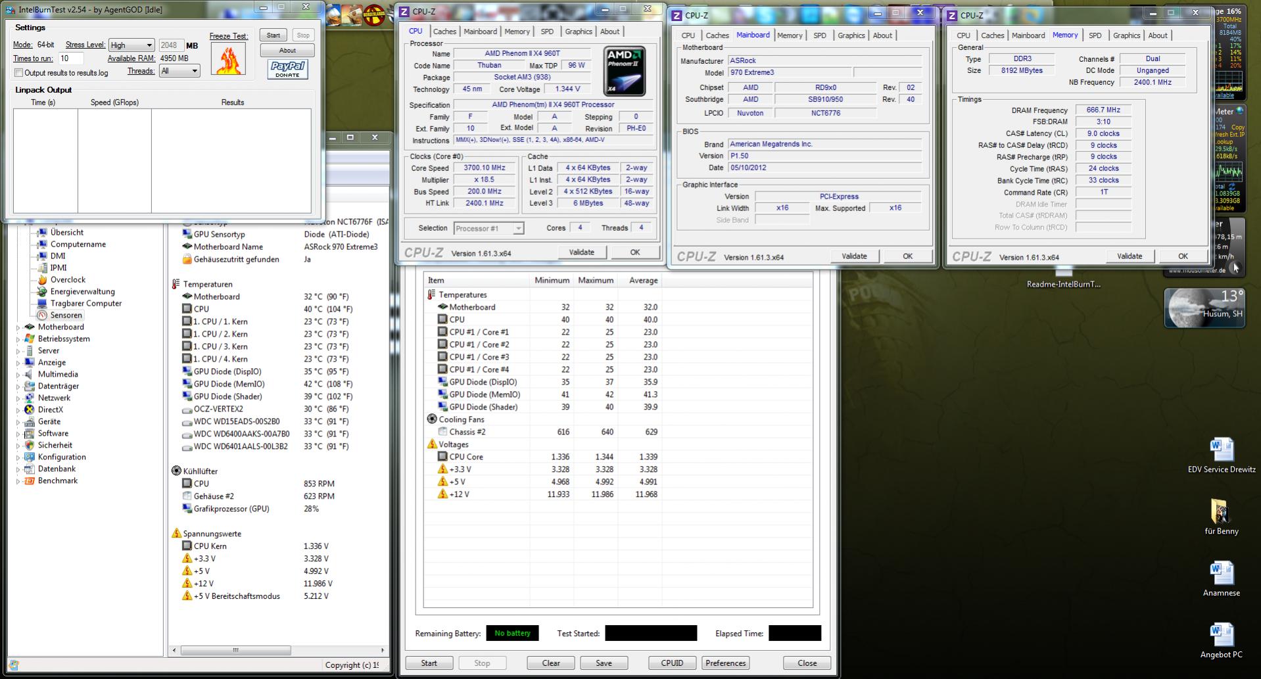Toggle Output results to results.log checkbox
Image resolution: width=1261 pixels, height=679 pixels.
pyautogui.click(x=19, y=73)
